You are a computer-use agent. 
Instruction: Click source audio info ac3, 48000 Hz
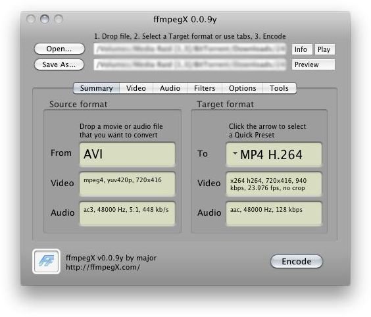[128, 213]
